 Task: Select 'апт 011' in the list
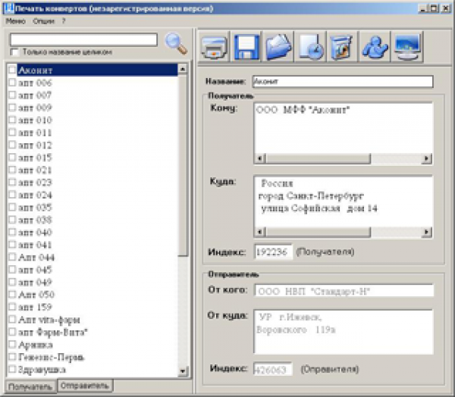[35, 133]
